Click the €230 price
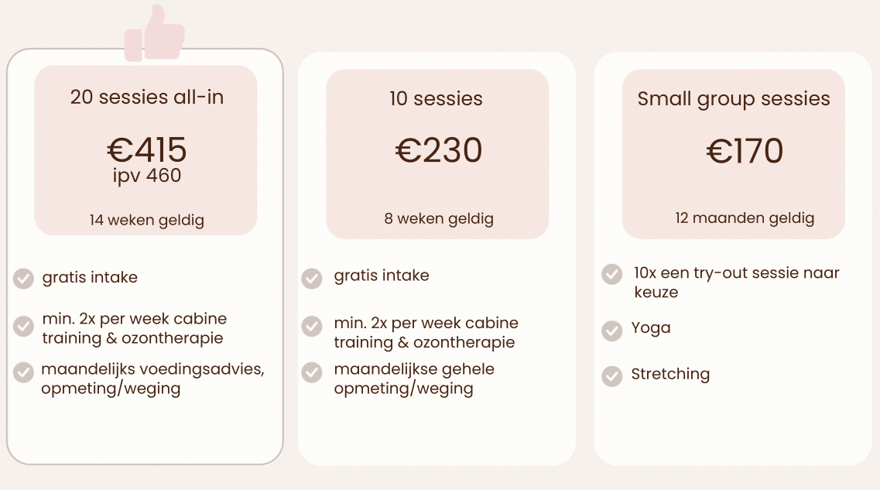 (438, 150)
